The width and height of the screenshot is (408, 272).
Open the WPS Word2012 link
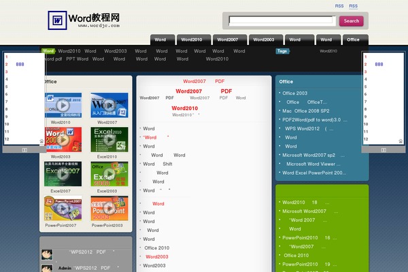coord(309,129)
